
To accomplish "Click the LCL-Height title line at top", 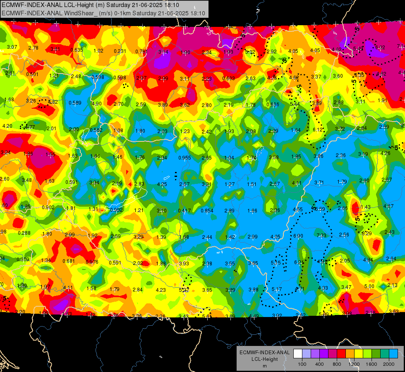I will pyautogui.click(x=91, y=5).
